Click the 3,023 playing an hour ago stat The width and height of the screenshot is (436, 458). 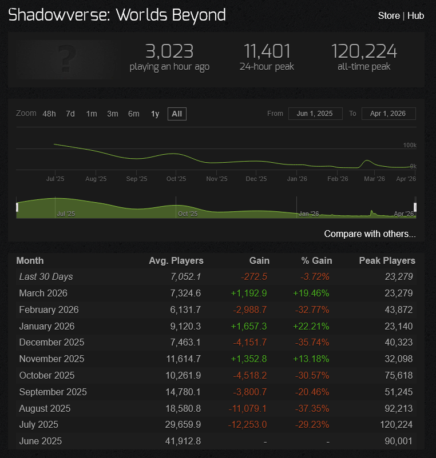click(x=169, y=57)
